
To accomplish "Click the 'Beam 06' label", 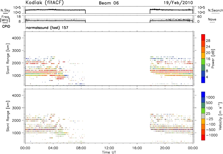I will (109, 3).
